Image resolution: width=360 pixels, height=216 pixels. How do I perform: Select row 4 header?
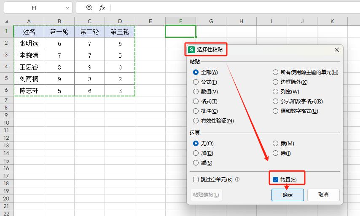pyautogui.click(x=6, y=67)
